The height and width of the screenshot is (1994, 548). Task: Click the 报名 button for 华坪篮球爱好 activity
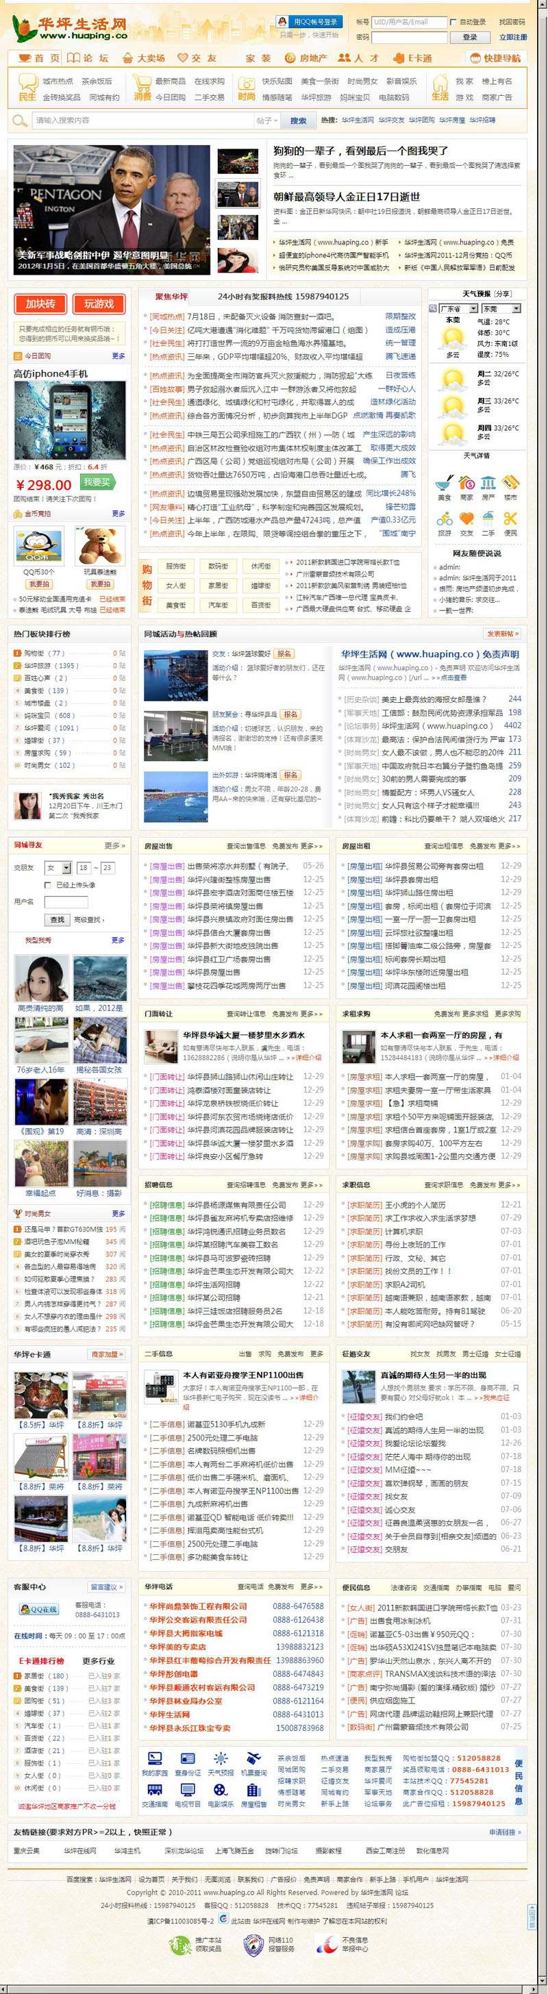pos(285,654)
